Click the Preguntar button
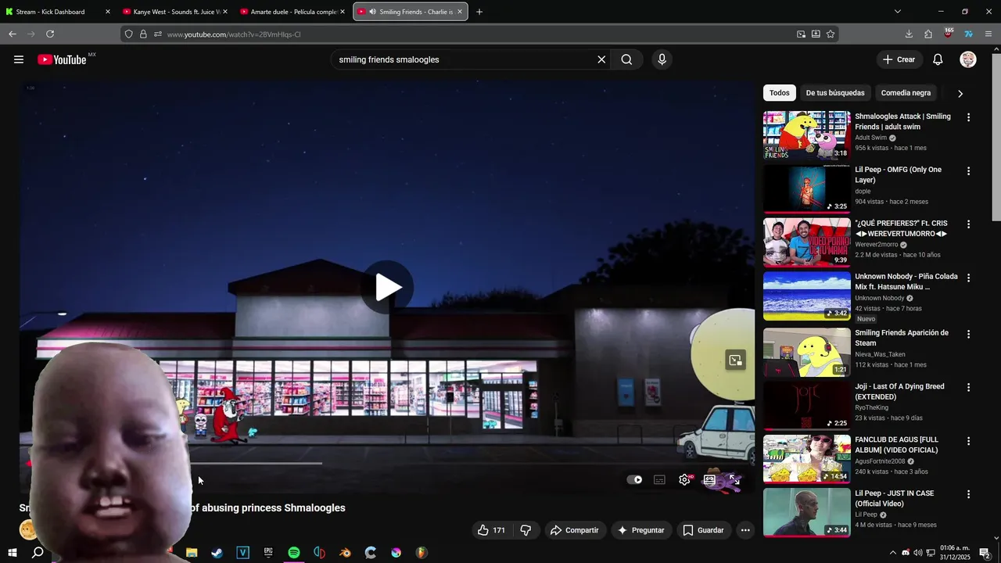The image size is (1001, 563). pyautogui.click(x=640, y=530)
